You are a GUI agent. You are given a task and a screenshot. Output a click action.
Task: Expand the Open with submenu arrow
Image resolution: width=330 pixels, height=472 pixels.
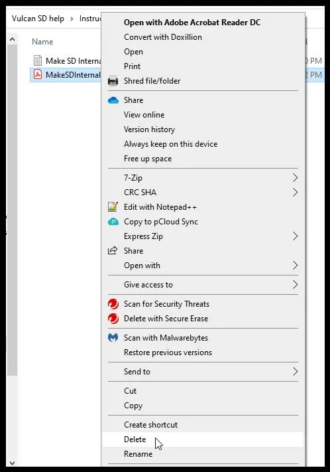pos(295,266)
